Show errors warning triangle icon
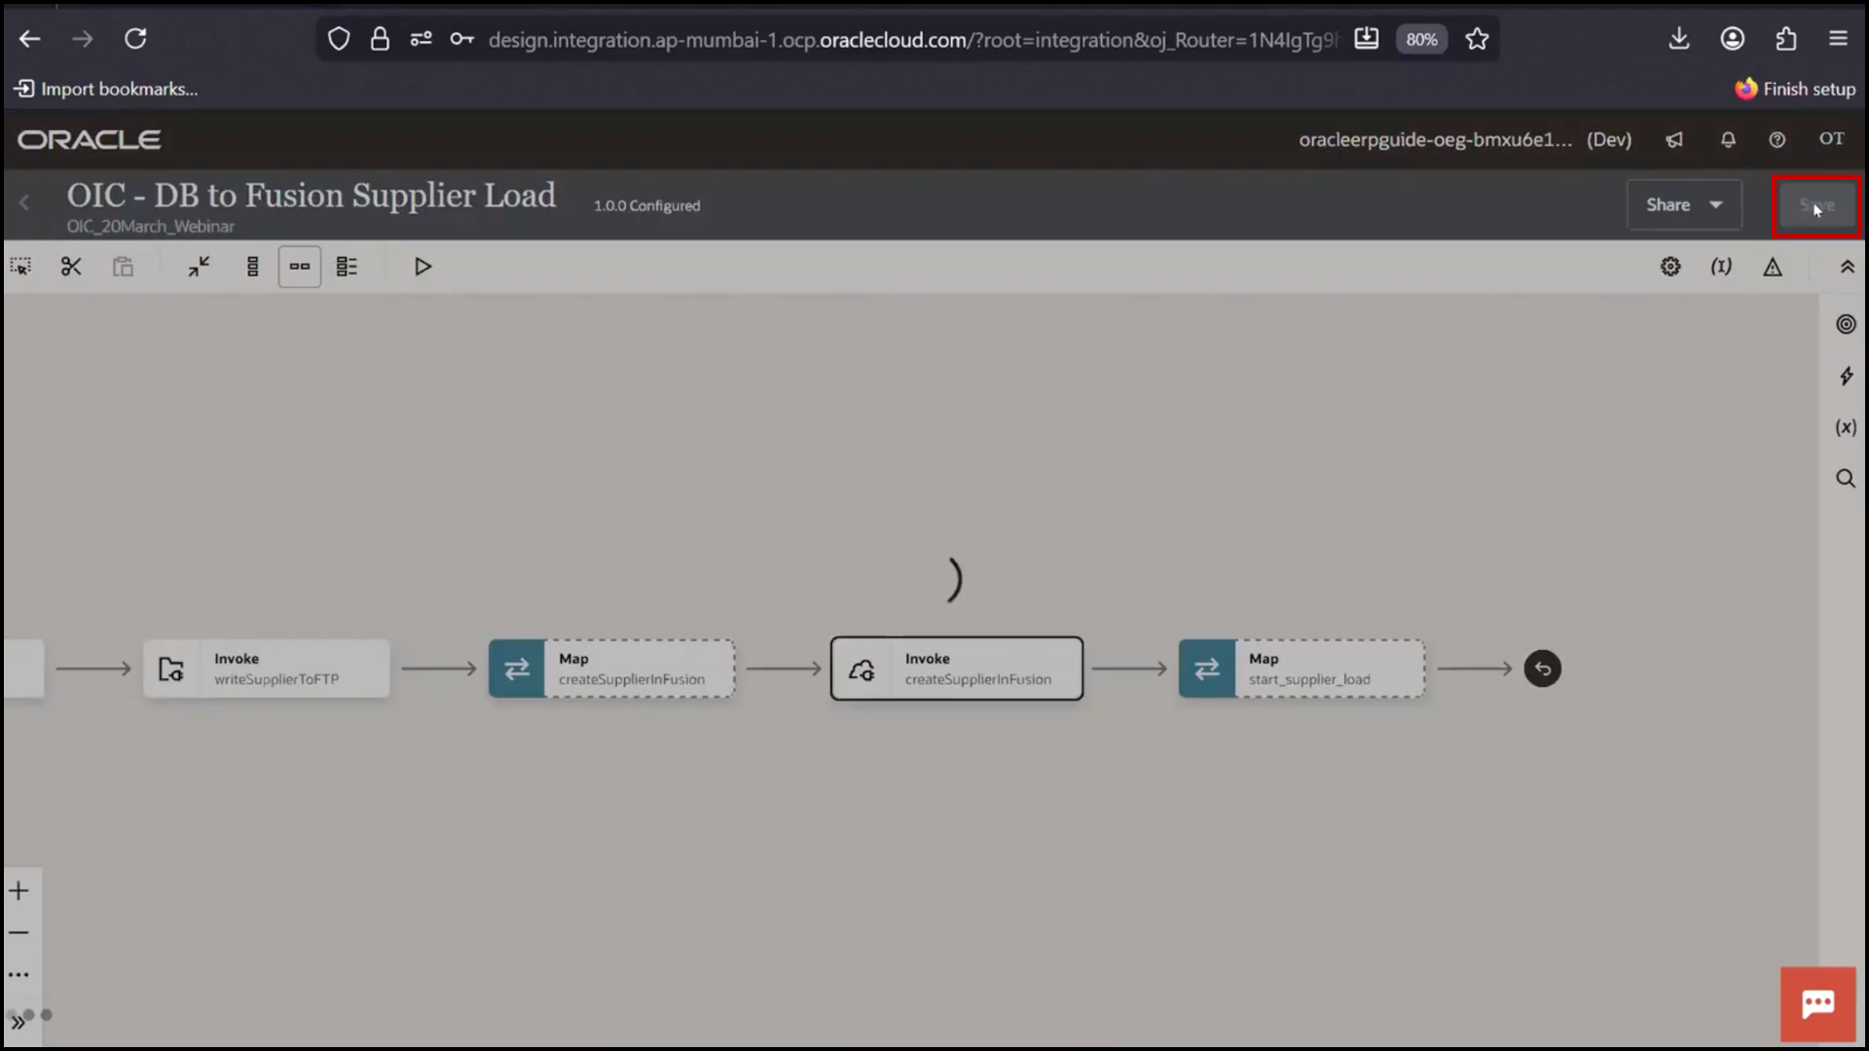Image resolution: width=1869 pixels, height=1051 pixels. [x=1773, y=267]
